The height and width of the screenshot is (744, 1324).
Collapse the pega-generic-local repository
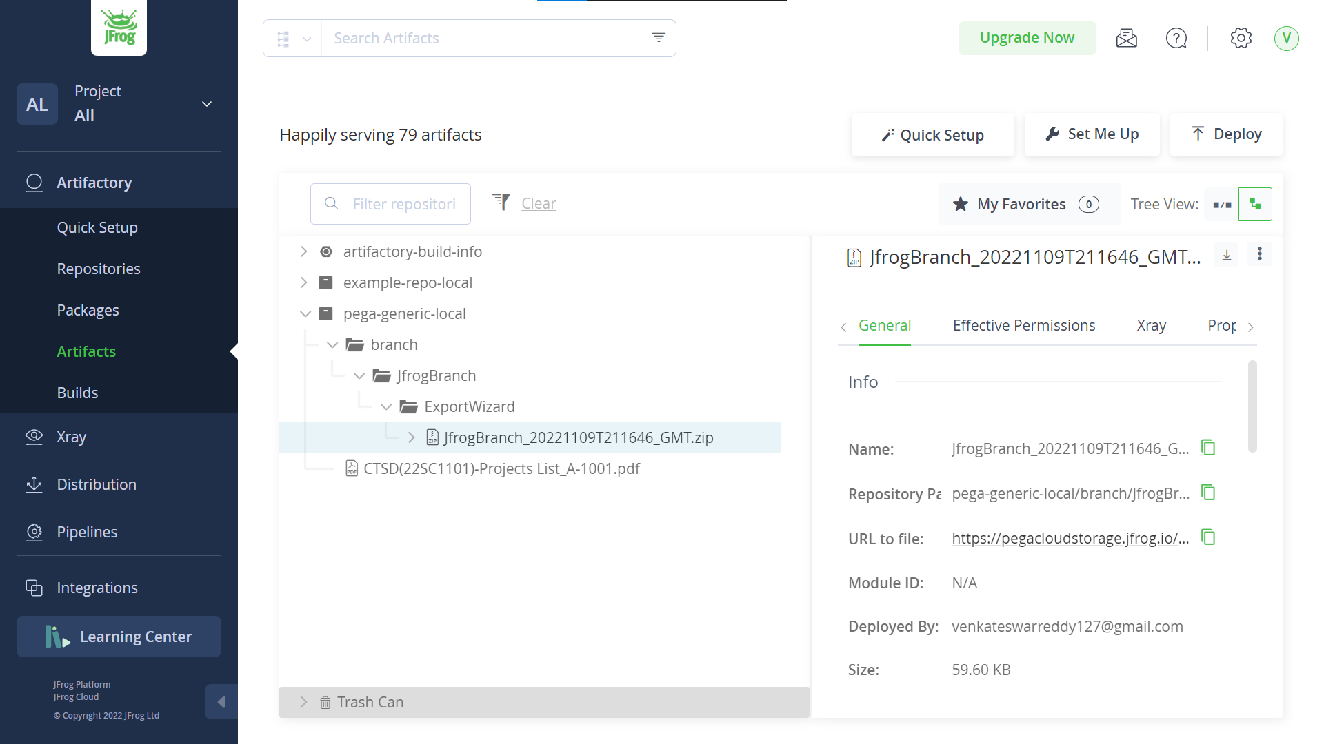pos(305,313)
